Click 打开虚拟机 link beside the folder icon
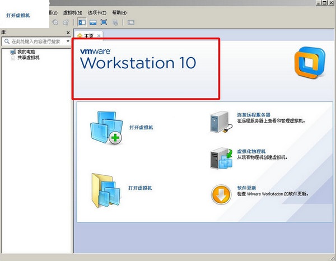This screenshot has height=261, width=336. click(140, 188)
